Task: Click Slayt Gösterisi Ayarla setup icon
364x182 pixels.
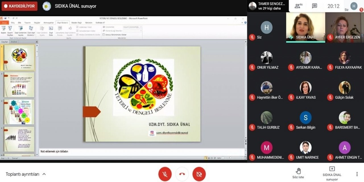Action: point(42,31)
